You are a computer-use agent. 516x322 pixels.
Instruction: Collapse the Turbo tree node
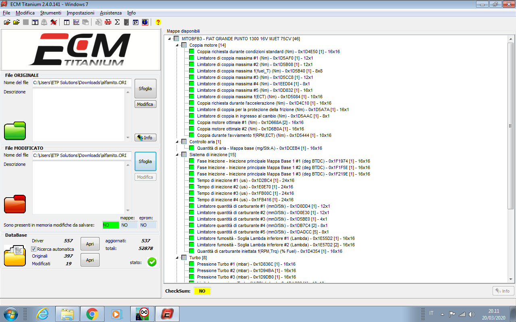(177, 258)
